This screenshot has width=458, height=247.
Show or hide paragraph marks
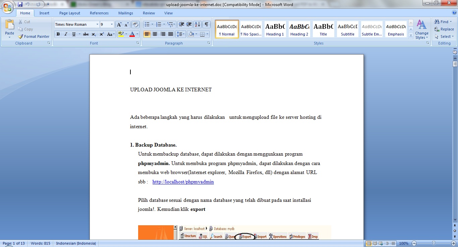(207, 24)
